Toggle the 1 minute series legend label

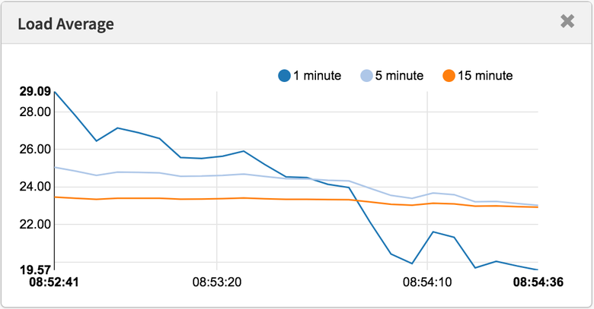point(317,76)
